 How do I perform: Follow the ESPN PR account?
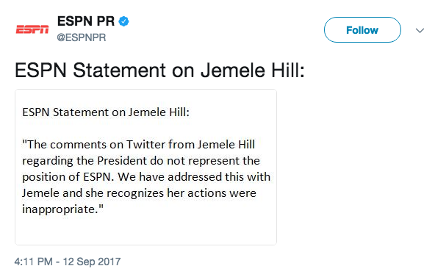point(362,30)
